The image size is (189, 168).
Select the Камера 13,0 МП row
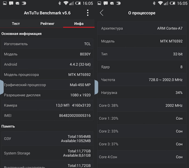47,105
